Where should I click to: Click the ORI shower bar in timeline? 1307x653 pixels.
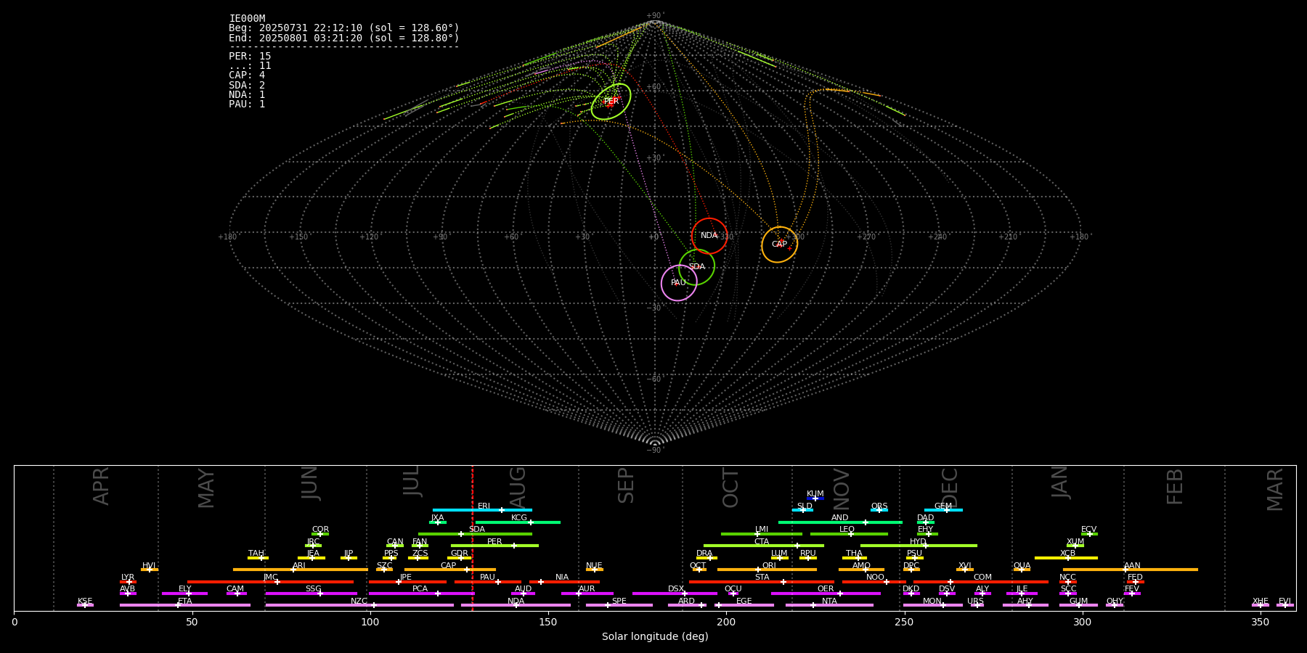767,570
